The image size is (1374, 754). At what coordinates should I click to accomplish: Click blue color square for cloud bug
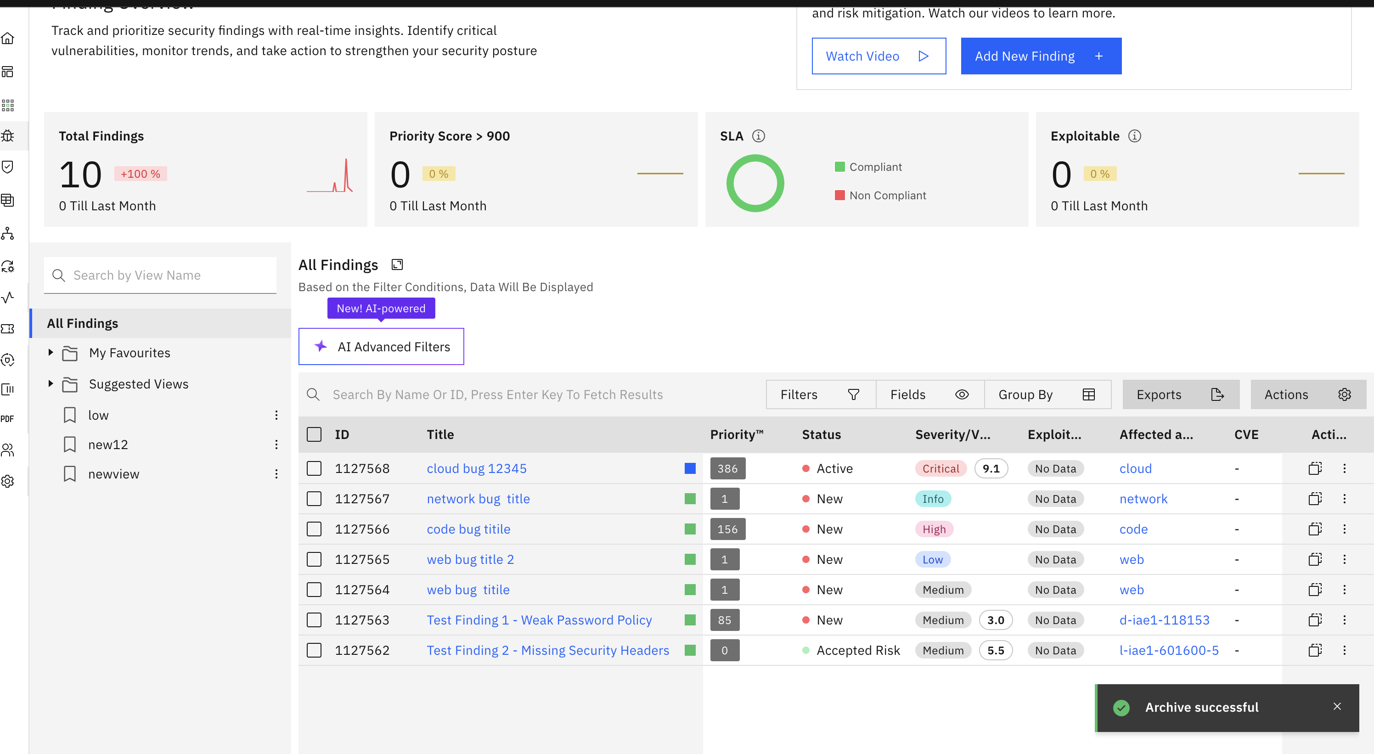690,469
